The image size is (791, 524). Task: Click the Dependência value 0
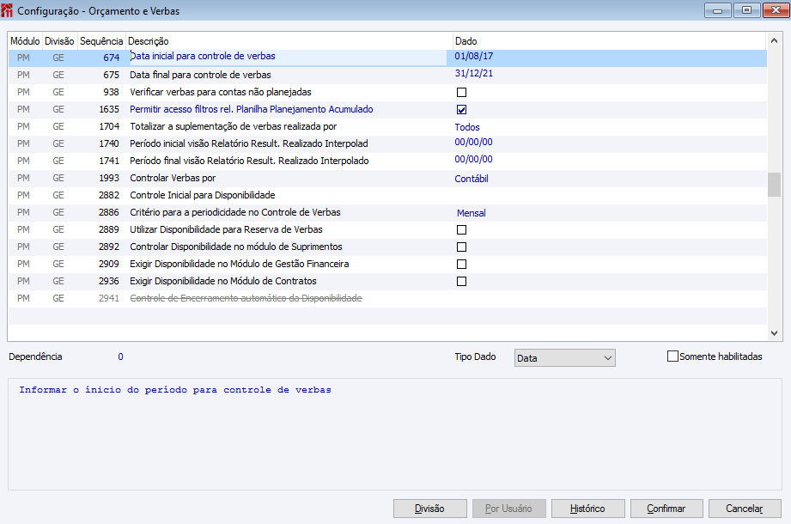(x=120, y=356)
